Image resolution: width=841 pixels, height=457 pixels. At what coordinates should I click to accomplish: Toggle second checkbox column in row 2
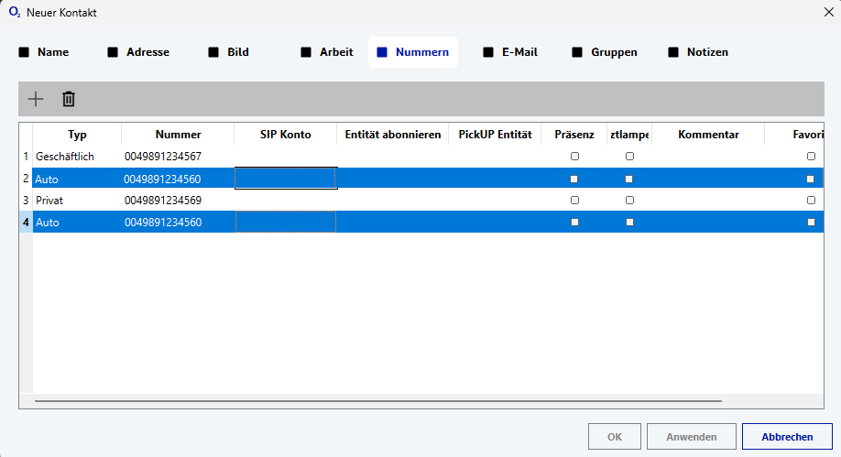[x=629, y=179]
